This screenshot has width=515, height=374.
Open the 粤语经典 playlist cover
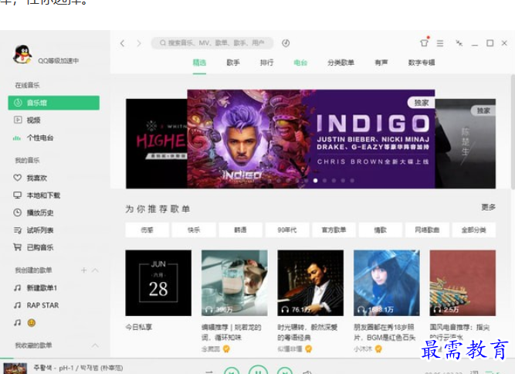click(x=310, y=283)
